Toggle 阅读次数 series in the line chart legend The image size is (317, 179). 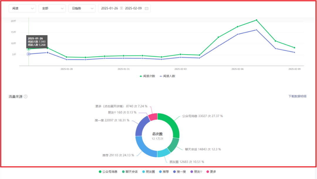pos(147,76)
